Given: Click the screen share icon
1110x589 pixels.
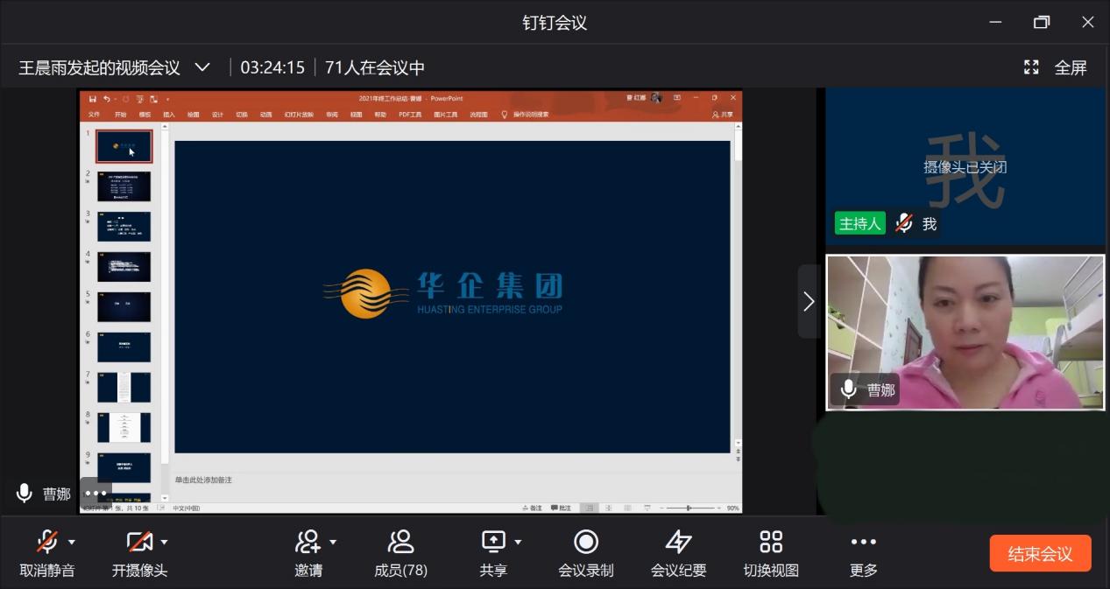Looking at the screenshot, I should (493, 543).
